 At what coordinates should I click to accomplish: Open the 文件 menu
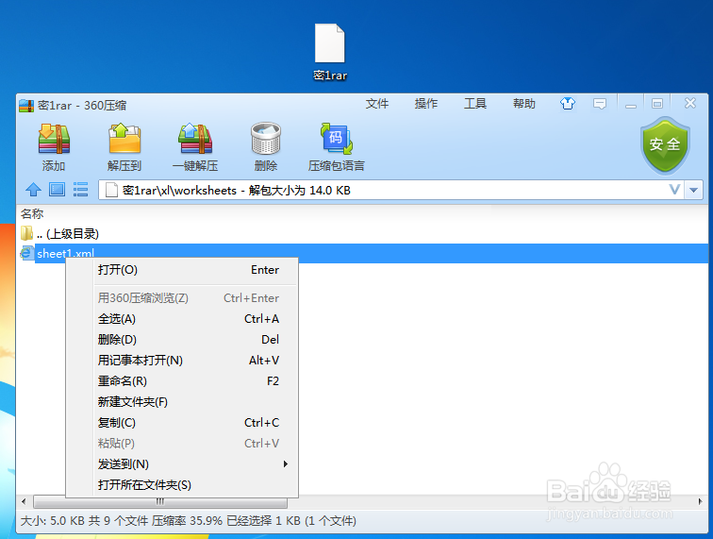point(377,104)
